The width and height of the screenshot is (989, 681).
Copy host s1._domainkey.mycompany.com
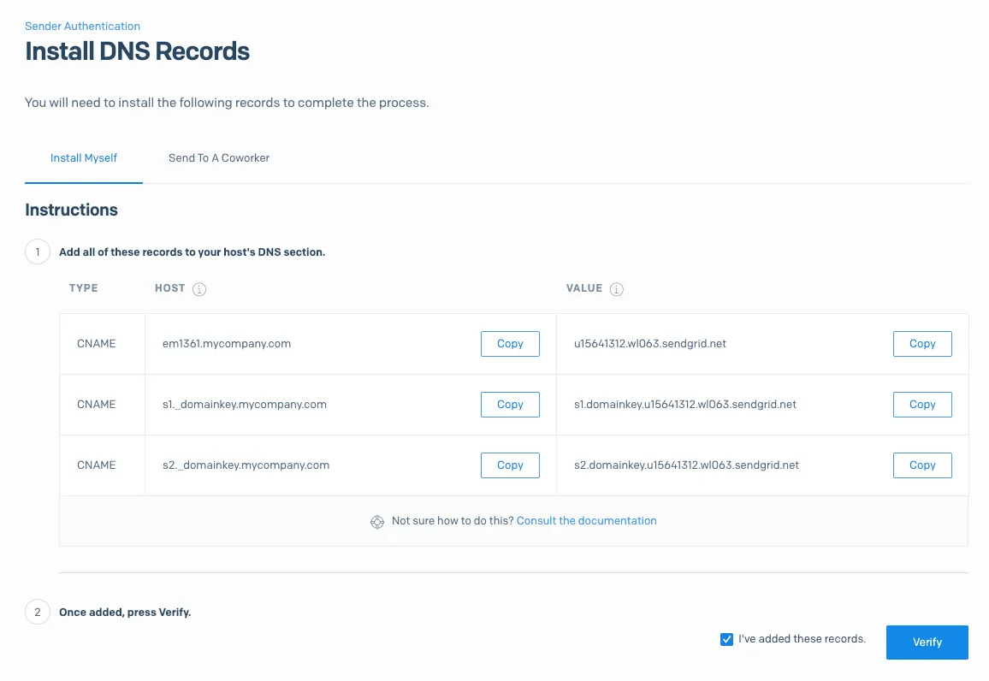(510, 405)
